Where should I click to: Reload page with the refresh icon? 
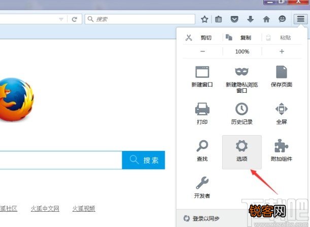(75, 19)
